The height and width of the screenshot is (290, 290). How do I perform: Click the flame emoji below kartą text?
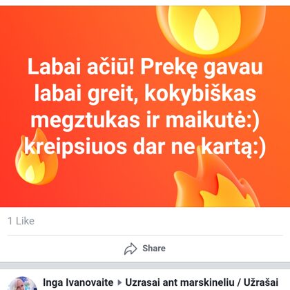pyautogui.click(x=216, y=182)
